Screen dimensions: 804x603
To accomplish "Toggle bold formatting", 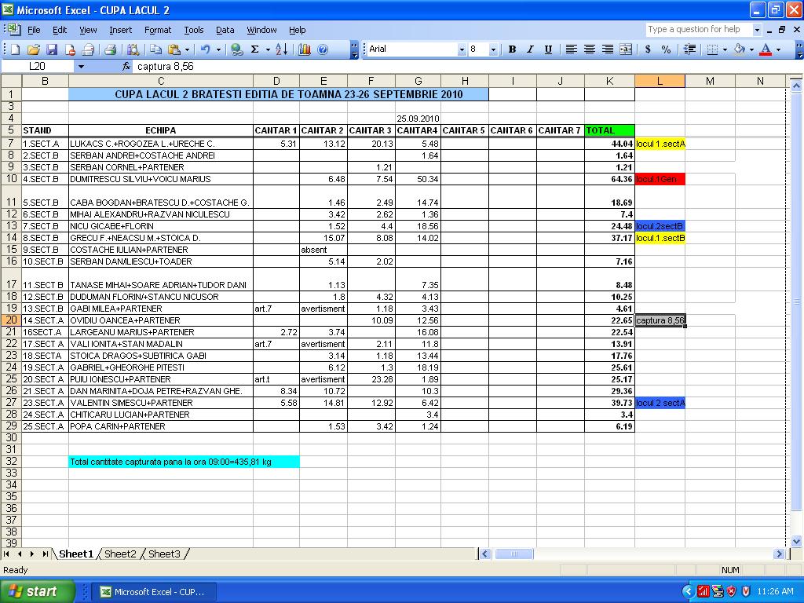I will click(x=512, y=49).
